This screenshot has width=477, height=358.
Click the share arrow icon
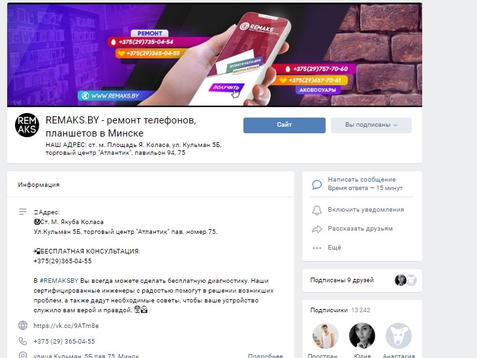coord(316,229)
